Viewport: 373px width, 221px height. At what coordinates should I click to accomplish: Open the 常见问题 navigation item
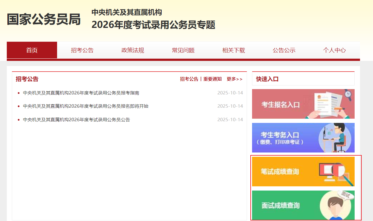click(183, 50)
